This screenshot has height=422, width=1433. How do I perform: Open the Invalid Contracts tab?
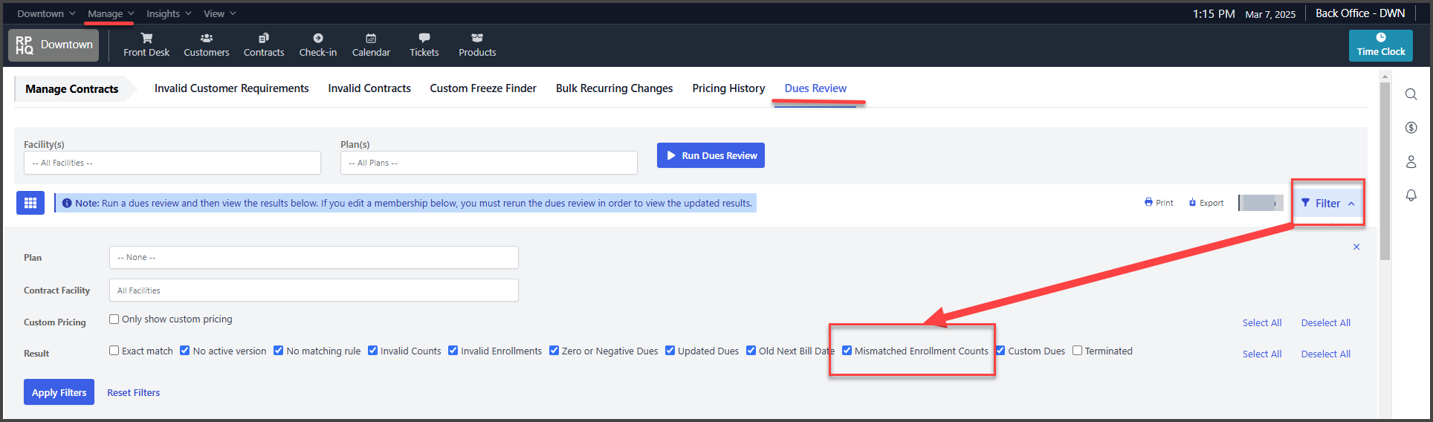(369, 88)
